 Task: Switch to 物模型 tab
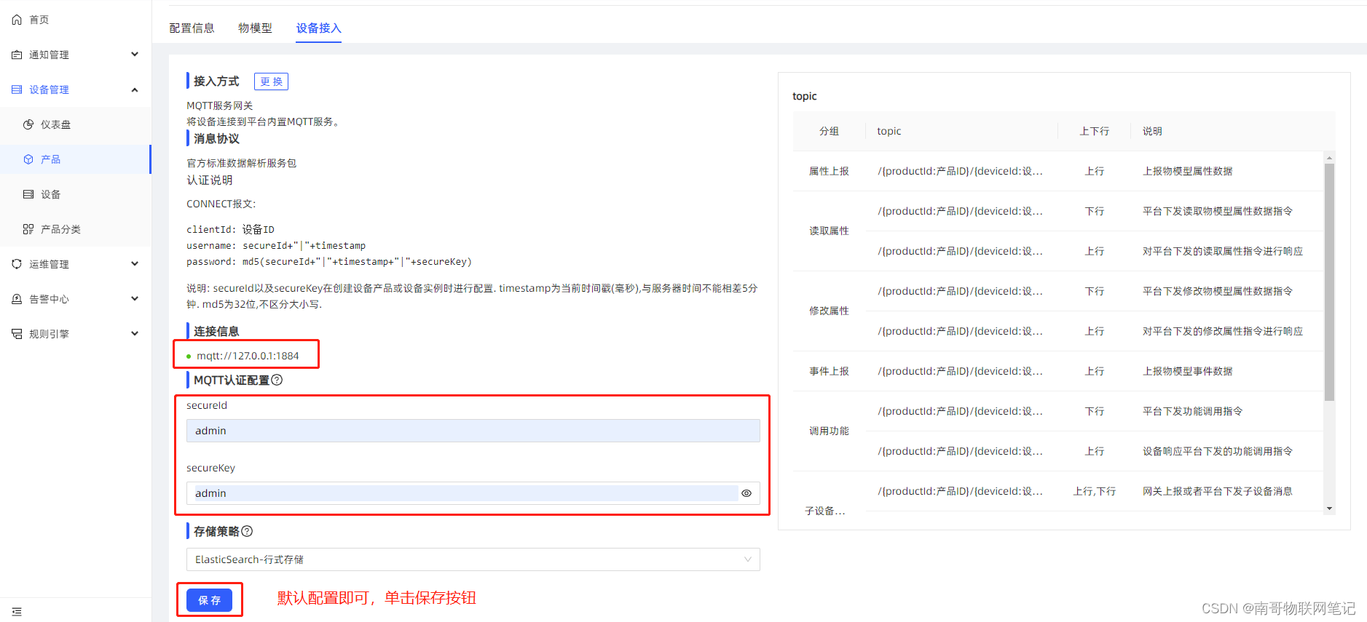coord(255,28)
